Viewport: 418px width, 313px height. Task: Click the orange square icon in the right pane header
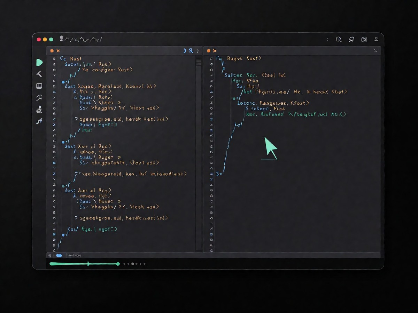209,51
